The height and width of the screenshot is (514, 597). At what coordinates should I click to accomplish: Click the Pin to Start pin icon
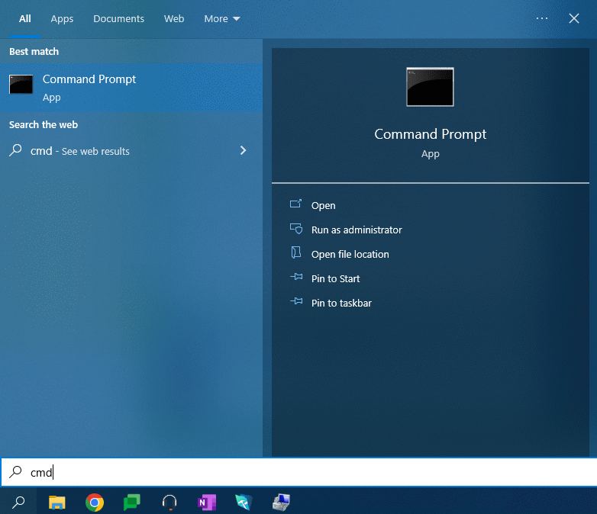click(297, 277)
